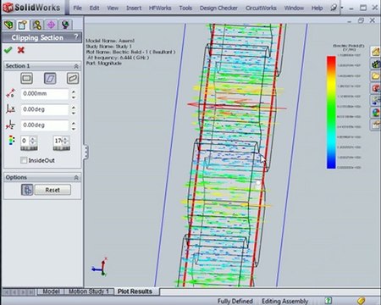Switch to the Model tab
Screen dimensions: 381x305
[51, 291]
